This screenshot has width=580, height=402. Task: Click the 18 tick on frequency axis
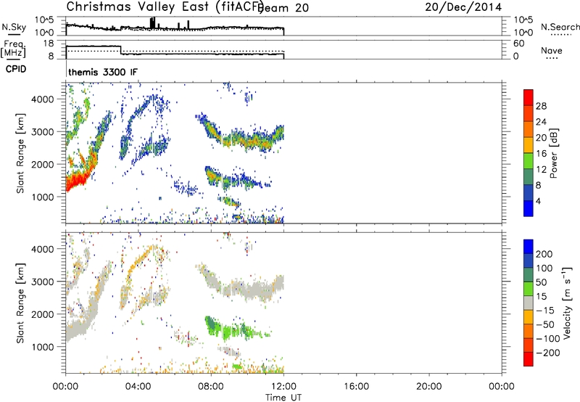[x=48, y=44]
